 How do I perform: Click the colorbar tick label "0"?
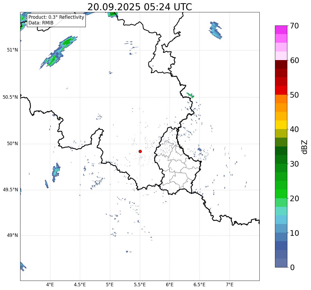point(292,268)
